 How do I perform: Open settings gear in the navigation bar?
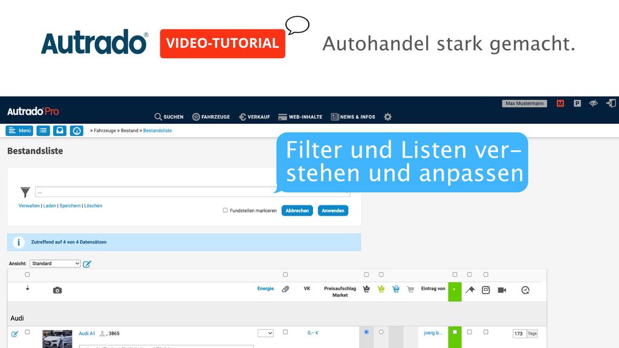tap(387, 117)
